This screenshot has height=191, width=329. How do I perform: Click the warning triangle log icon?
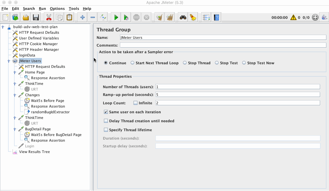point(293,17)
